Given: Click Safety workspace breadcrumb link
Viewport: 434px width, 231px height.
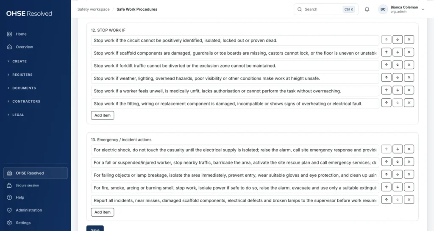Looking at the screenshot, I should tap(94, 9).
